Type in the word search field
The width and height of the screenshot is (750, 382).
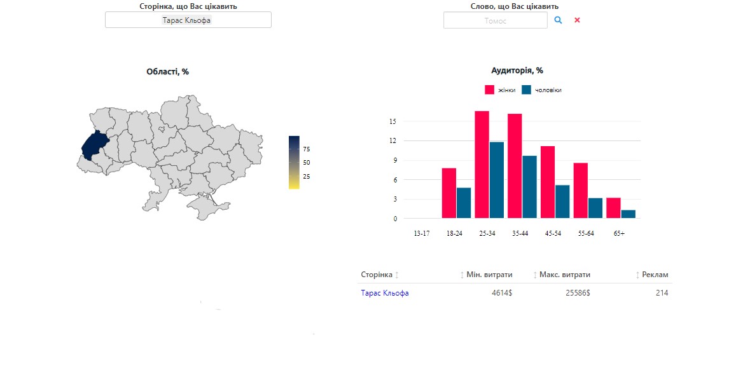pyautogui.click(x=495, y=20)
